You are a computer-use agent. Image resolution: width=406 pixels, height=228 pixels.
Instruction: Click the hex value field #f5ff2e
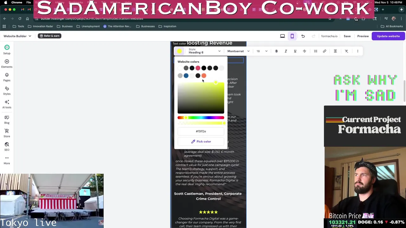(x=201, y=131)
